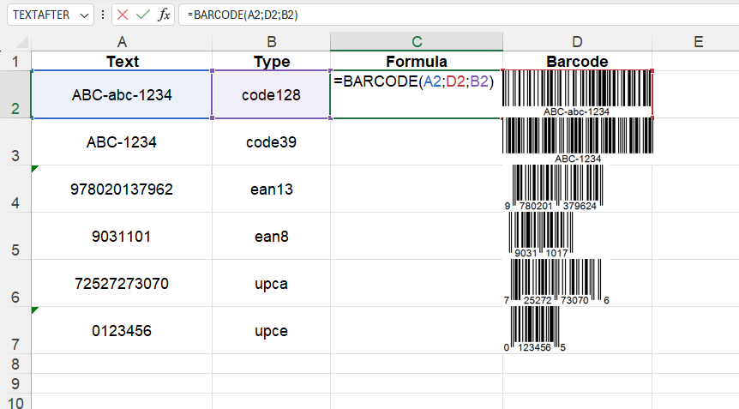Select the code128 type cell
The width and height of the screenshot is (739, 409).
pyautogui.click(x=272, y=94)
